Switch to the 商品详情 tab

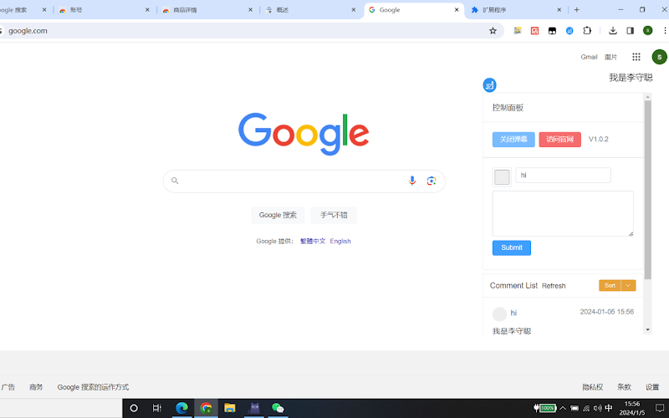pyautogui.click(x=207, y=10)
